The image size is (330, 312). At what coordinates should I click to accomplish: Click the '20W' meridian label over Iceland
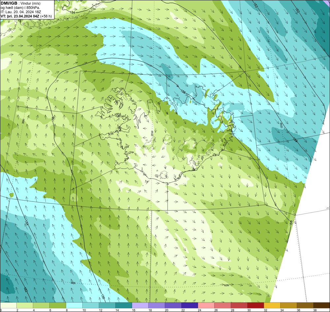pos(152,133)
